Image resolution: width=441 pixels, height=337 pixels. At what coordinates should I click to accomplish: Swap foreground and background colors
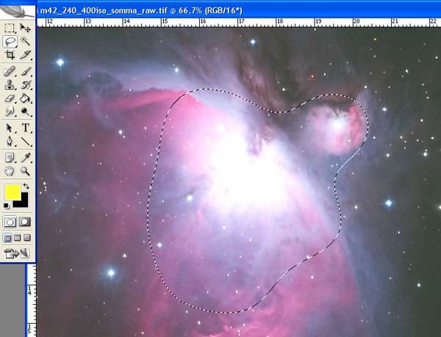[26, 186]
